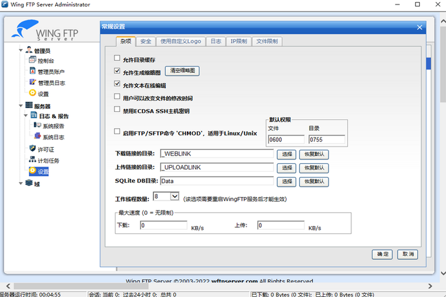Click the 清空缩略图 button
The width and height of the screenshot is (446, 297).
(x=182, y=71)
